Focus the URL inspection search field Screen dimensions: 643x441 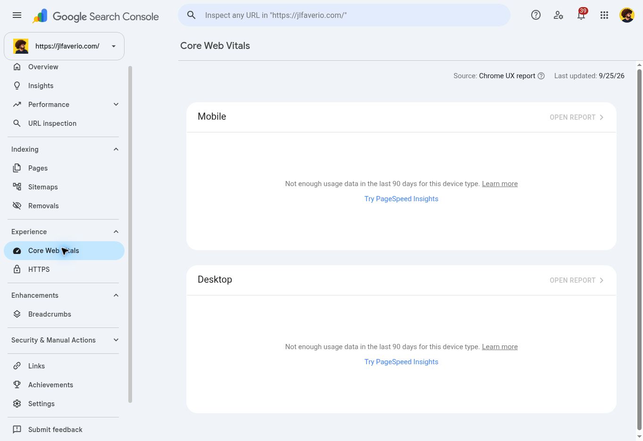coord(344,15)
